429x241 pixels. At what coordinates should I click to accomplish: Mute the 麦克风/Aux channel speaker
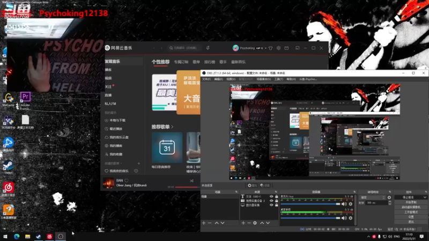tap(344, 204)
